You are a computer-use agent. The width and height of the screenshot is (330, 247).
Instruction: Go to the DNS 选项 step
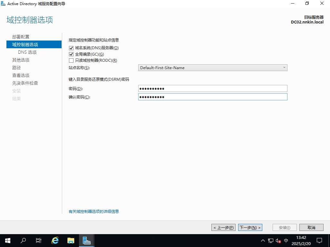tap(27, 52)
